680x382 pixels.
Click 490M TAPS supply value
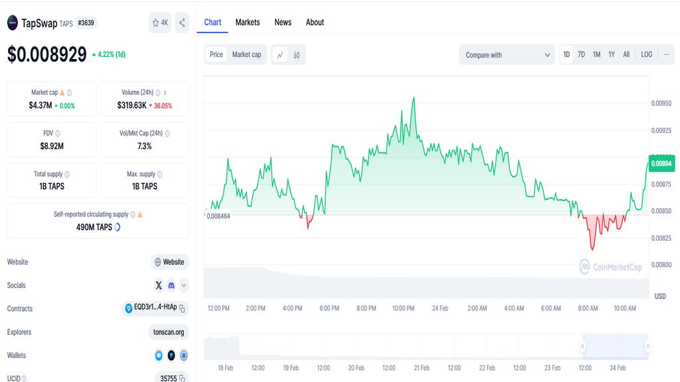[94, 227]
